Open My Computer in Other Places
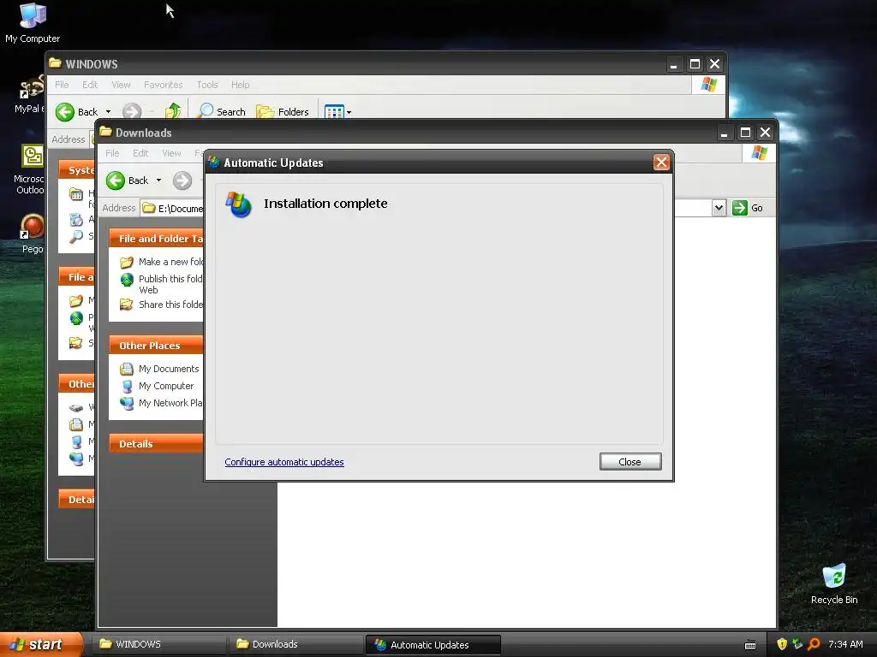Image resolution: width=877 pixels, height=657 pixels. coord(166,386)
